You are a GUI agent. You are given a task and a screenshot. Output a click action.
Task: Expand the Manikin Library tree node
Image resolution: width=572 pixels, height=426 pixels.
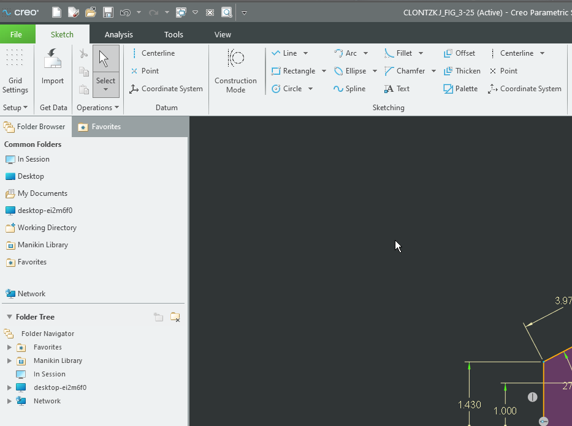point(9,361)
